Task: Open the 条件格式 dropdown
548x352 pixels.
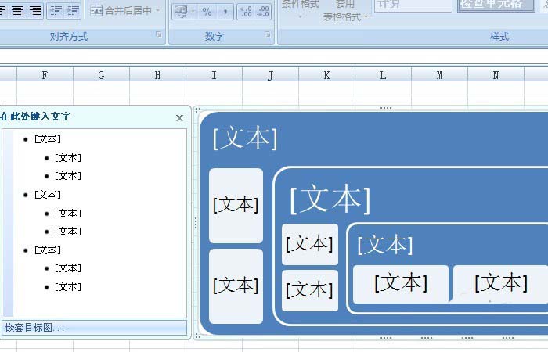Action: click(300, 9)
